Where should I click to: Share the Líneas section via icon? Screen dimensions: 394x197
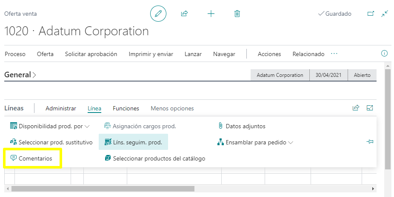tap(356, 108)
